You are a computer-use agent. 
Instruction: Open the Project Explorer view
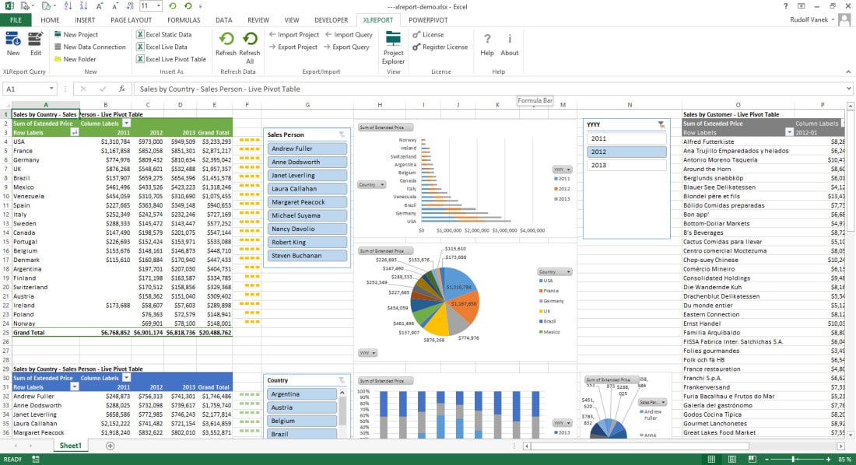[x=393, y=47]
